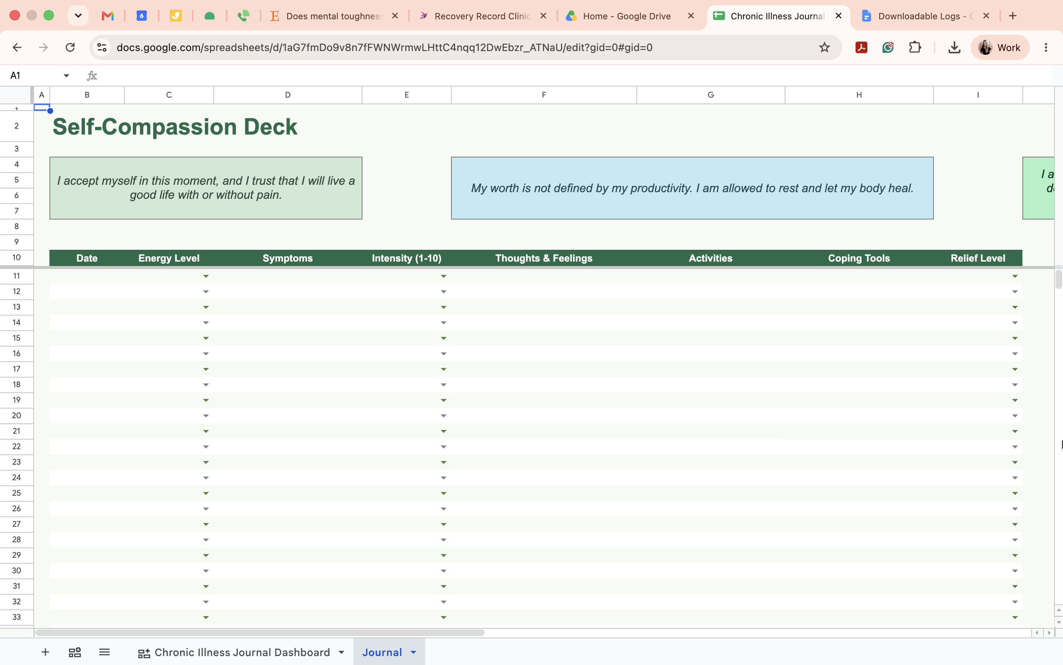Open the pinned yellow Keep notes tab
Image resolution: width=1063 pixels, height=665 pixels.
click(176, 16)
